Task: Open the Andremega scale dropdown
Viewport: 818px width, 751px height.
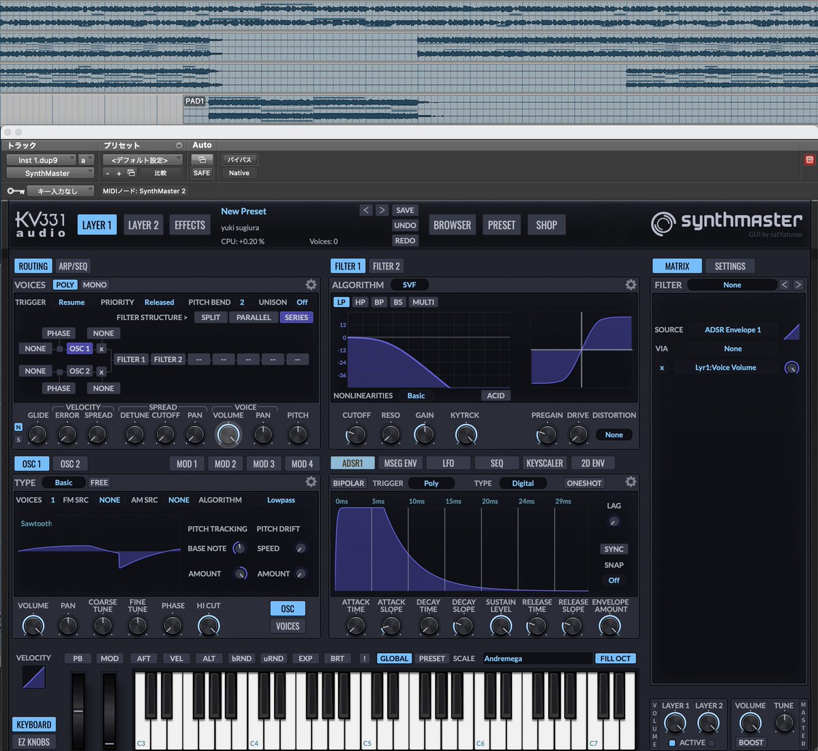Action: click(537, 658)
